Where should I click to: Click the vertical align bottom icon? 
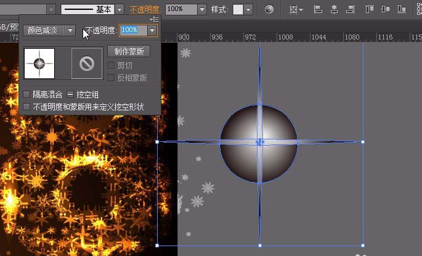click(x=402, y=9)
